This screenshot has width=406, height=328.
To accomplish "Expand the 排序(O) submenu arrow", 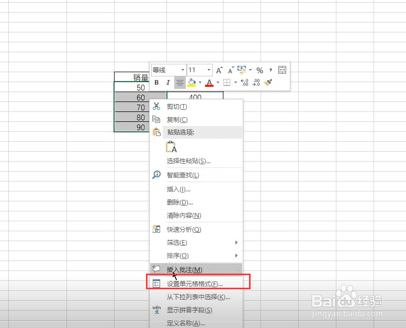I will (x=236, y=255).
